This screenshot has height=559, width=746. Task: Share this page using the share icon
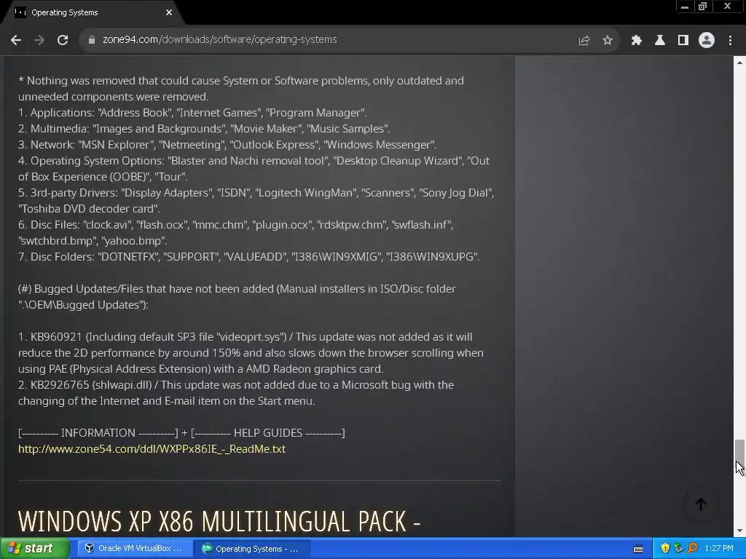[584, 41]
